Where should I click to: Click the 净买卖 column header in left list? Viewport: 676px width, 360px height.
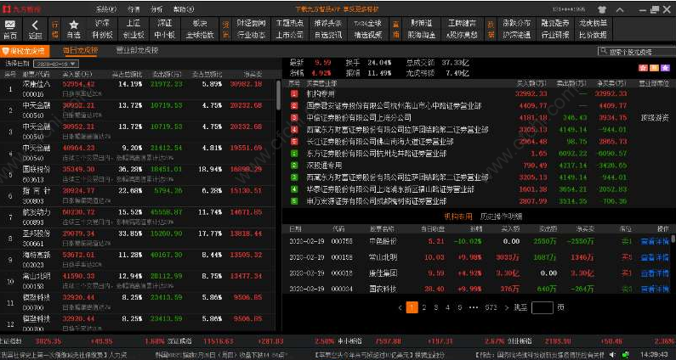(253, 74)
